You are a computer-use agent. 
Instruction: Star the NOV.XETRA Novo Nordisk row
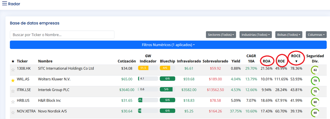click(x=13, y=112)
